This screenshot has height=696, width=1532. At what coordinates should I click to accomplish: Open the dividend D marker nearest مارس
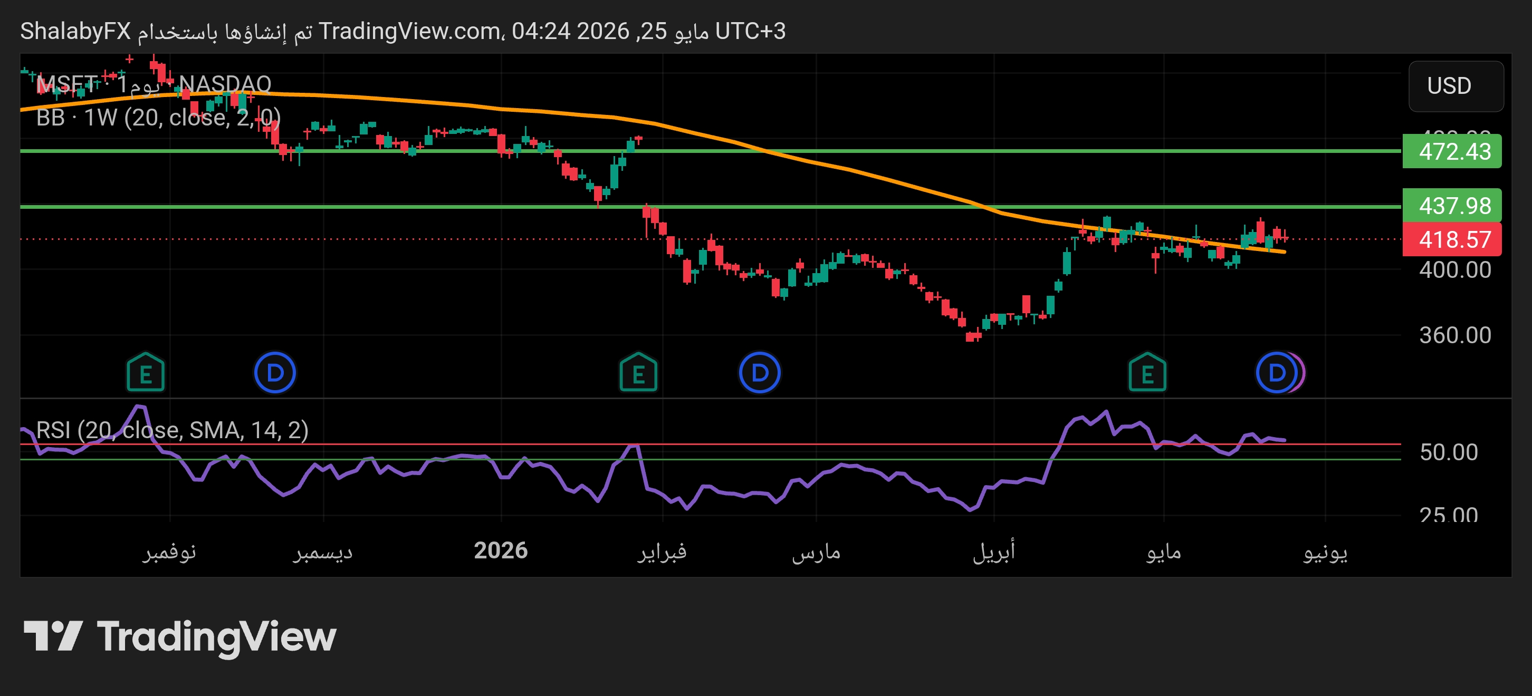[x=760, y=373]
